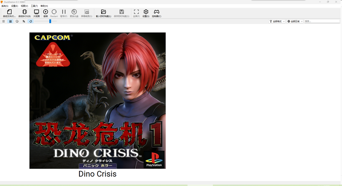Click the Load State folder icon

(103, 12)
